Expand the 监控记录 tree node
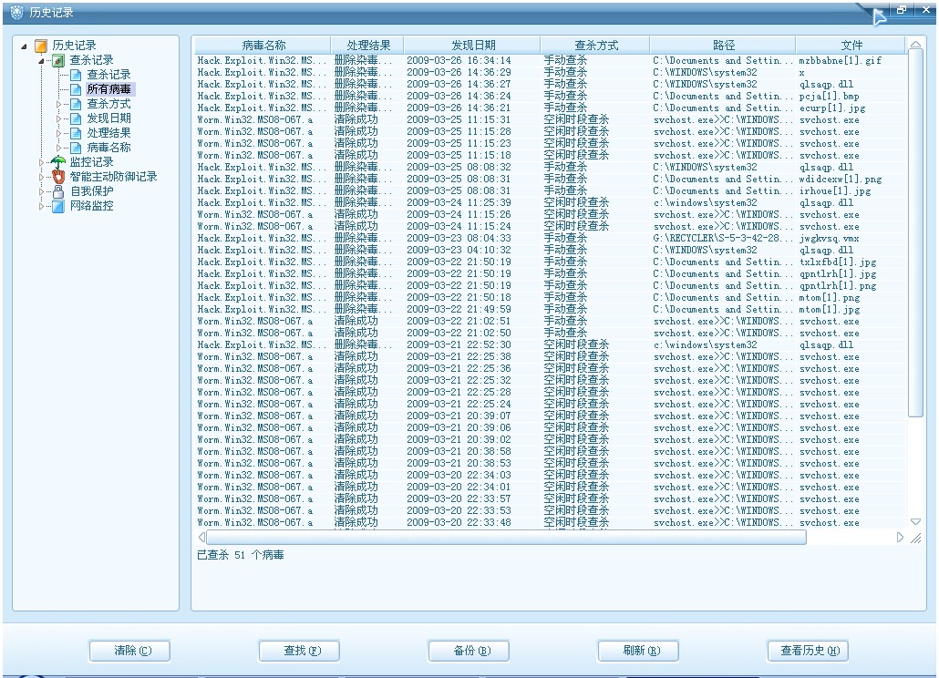The height and width of the screenshot is (678, 939). (x=41, y=162)
